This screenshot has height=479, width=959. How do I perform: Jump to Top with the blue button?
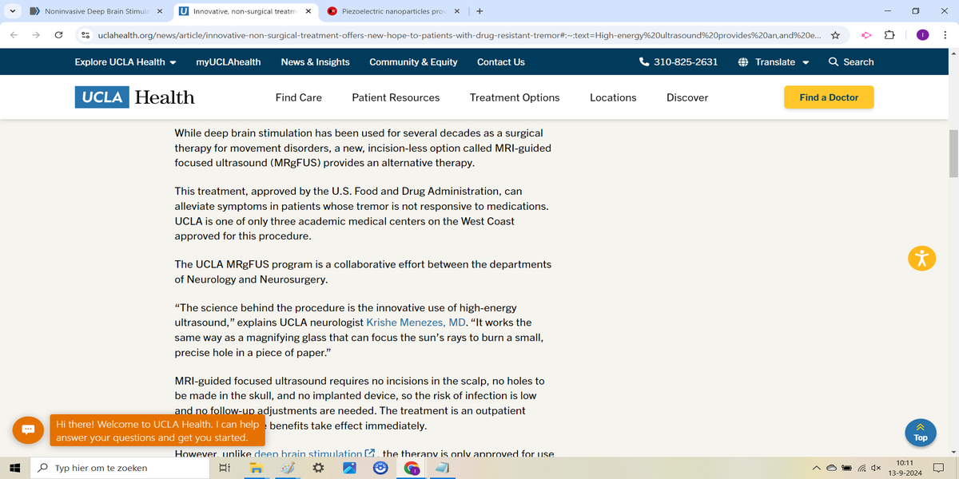[921, 431]
